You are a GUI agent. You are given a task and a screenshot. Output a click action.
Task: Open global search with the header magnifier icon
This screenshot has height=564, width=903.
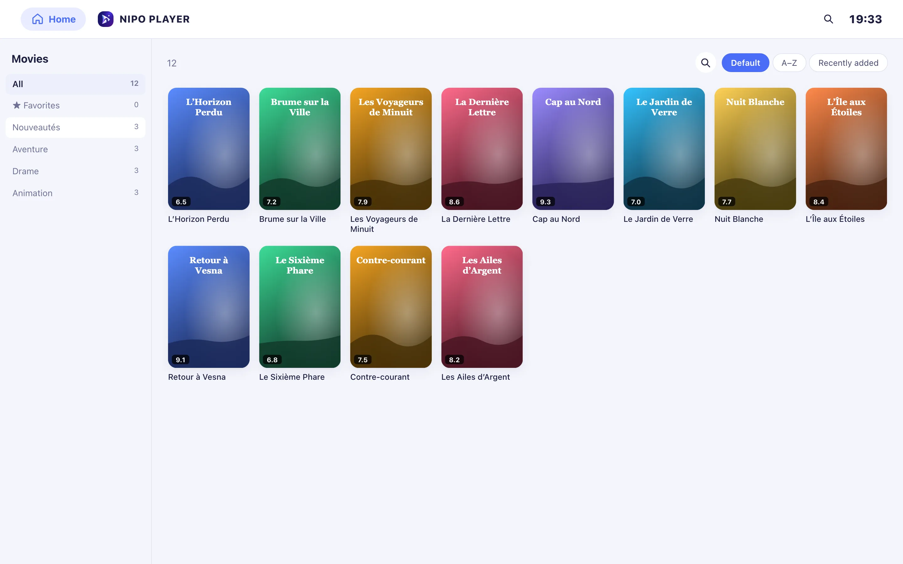(x=828, y=19)
